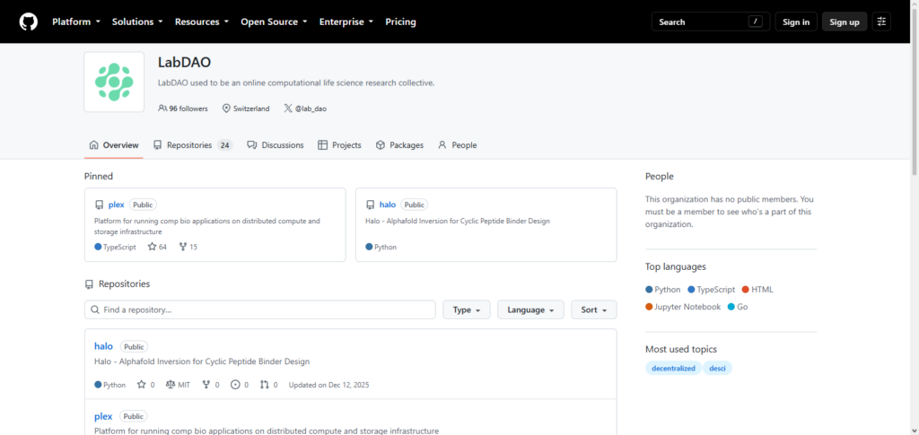Click the slash shortcut key in search box
Viewport: 919px width, 435px height.
(756, 22)
